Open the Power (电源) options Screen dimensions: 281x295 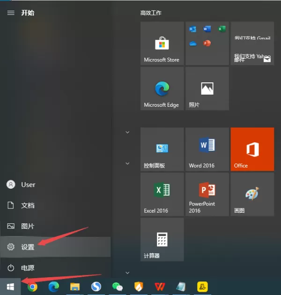55,268
